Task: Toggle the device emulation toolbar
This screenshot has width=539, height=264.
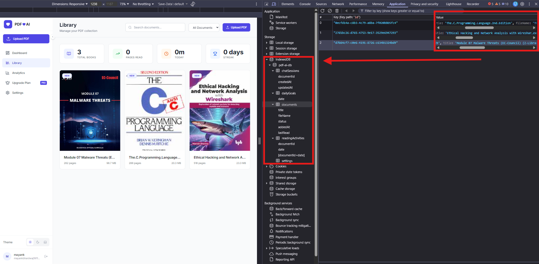Action: 274,4
